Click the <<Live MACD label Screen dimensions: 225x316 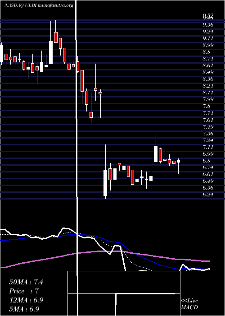point(189,304)
